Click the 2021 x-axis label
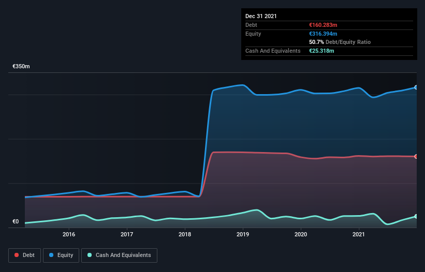This screenshot has width=425, height=272. 359,234
